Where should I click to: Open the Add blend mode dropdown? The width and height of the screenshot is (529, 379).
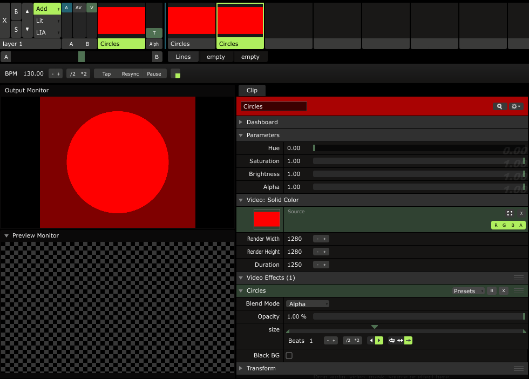point(48,9)
